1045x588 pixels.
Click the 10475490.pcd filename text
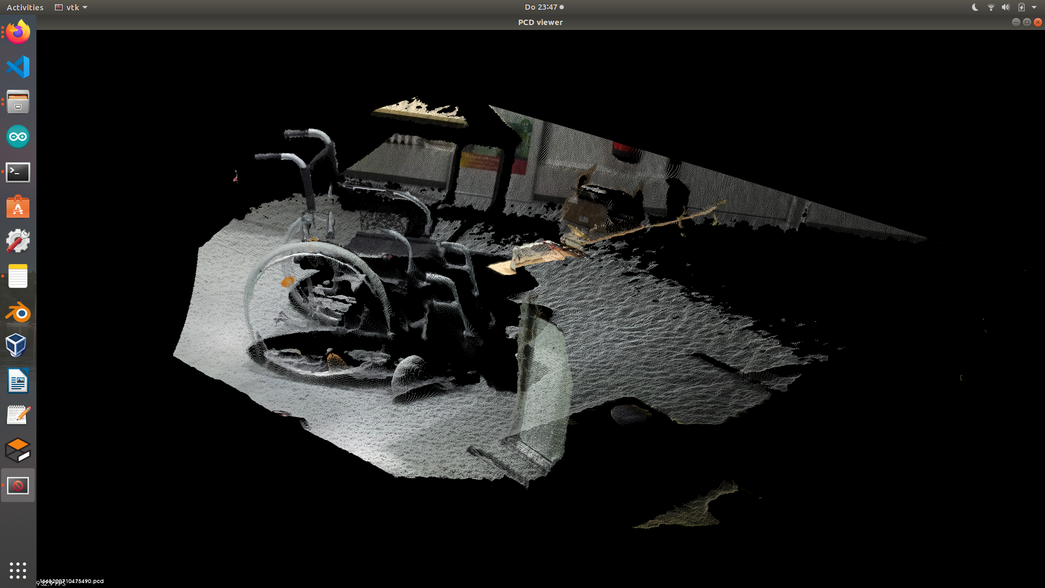click(70, 581)
